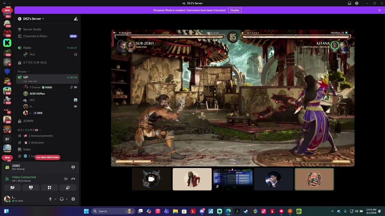
Task: Focus the Mortal Kombat stream video
Action: [233, 98]
